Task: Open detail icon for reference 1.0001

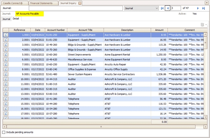Action: click(x=6, y=35)
